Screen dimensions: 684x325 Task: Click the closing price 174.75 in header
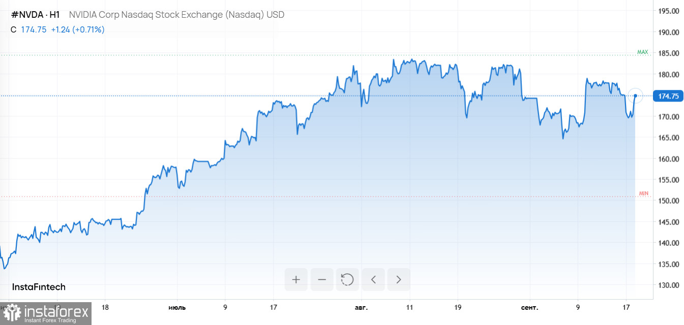[x=34, y=29]
